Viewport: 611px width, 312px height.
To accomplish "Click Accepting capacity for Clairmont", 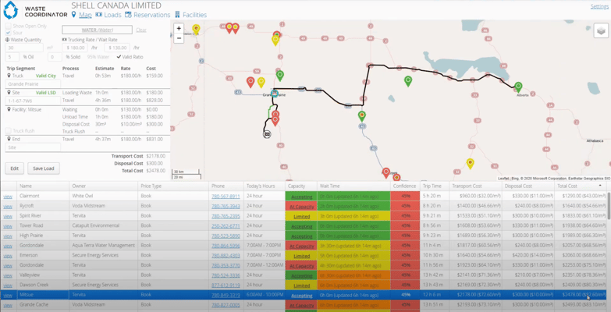I will (302, 197).
